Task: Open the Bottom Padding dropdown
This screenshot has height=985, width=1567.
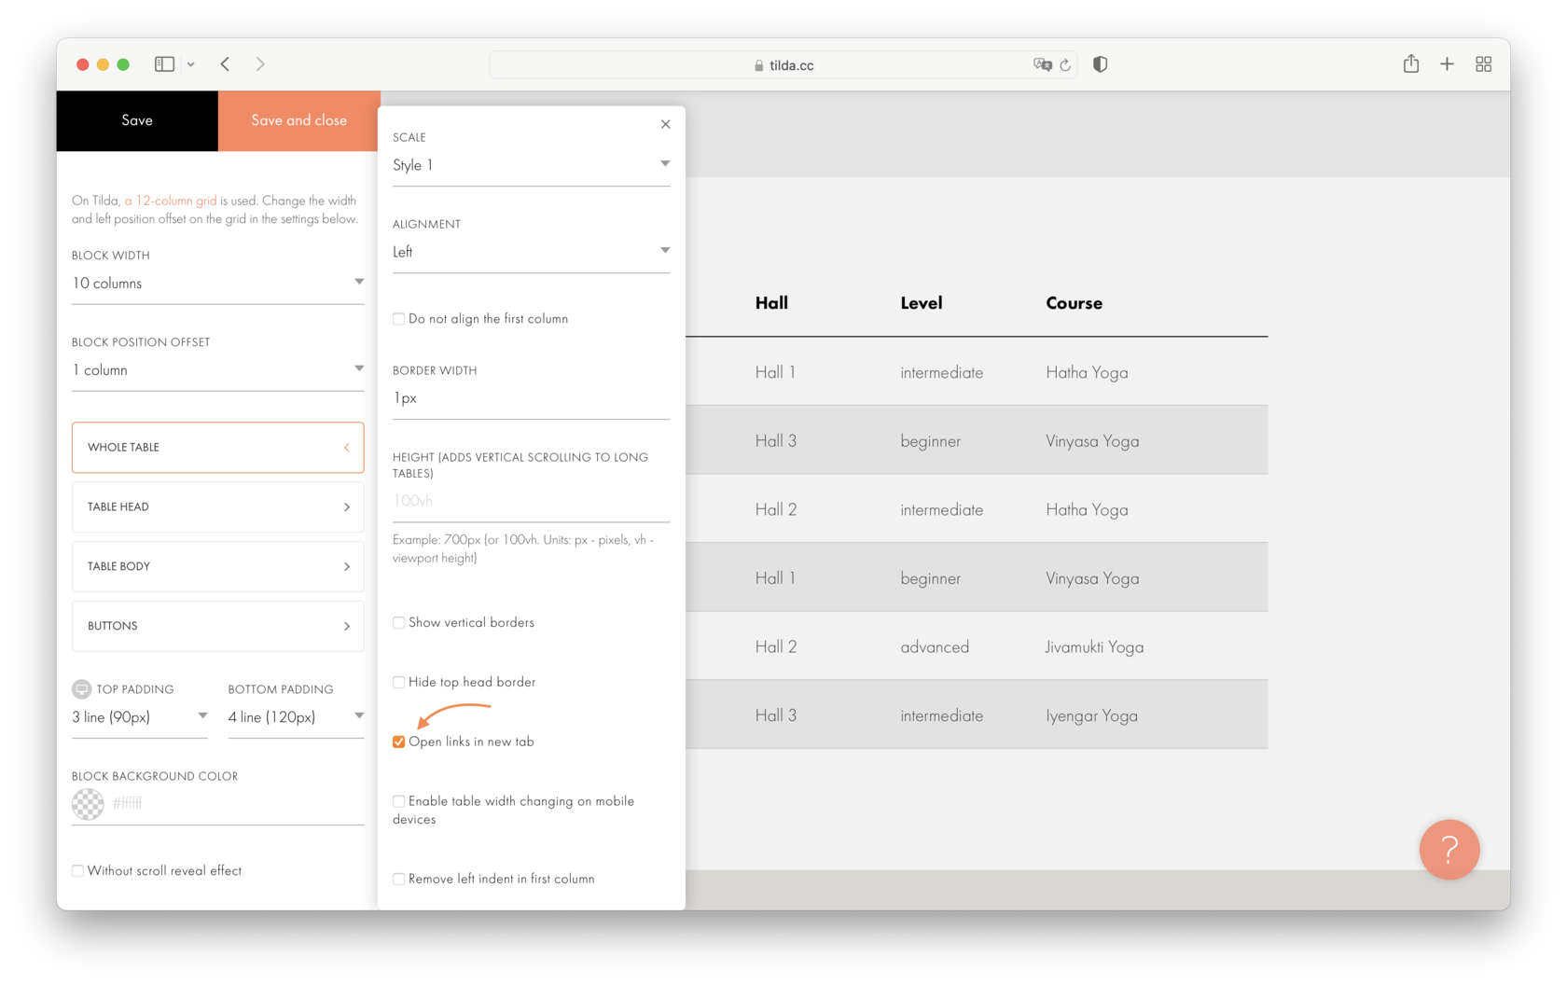Action: tap(296, 716)
